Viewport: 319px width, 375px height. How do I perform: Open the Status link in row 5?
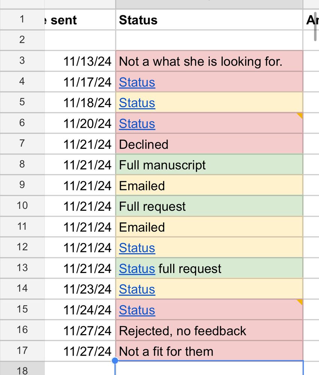tap(137, 103)
